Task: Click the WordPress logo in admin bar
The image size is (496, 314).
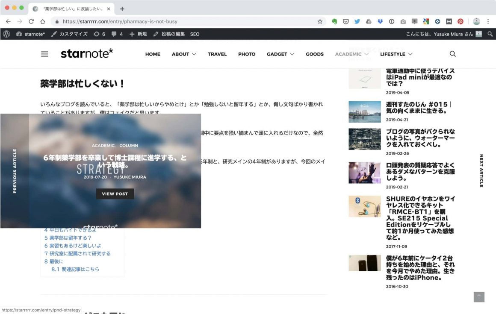Action: tap(6, 34)
